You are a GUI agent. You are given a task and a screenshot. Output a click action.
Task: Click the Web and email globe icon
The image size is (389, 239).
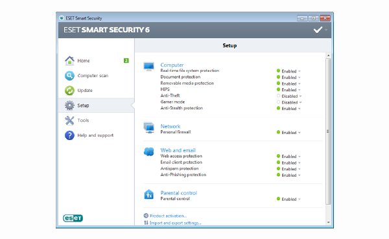click(149, 151)
